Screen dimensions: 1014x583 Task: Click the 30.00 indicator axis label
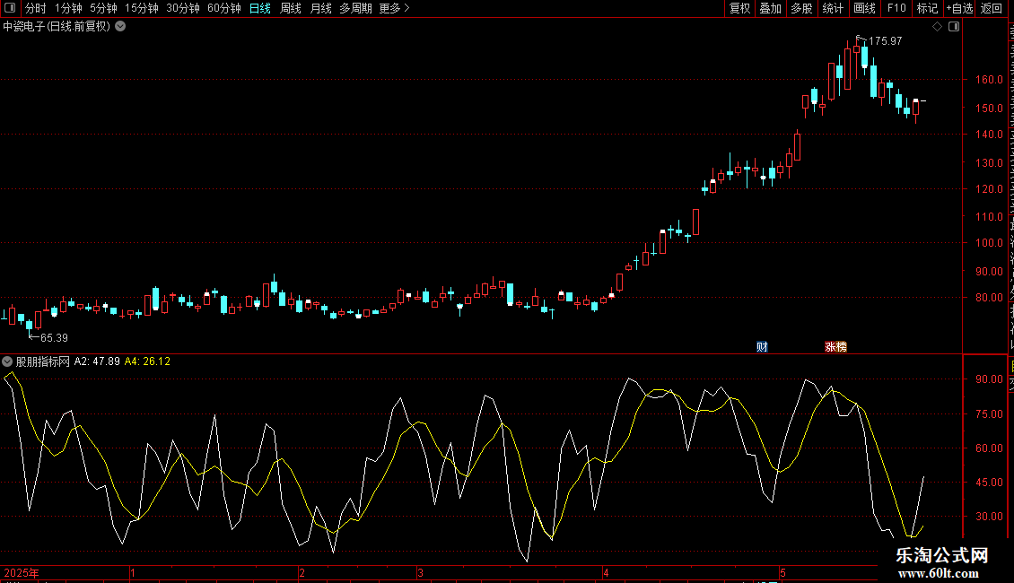tap(990, 517)
